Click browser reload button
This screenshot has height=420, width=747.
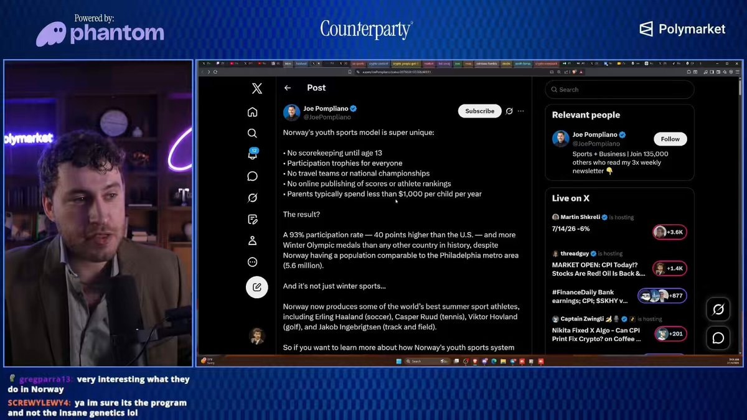215,72
